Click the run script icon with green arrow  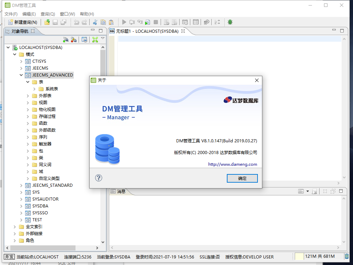click(148, 22)
